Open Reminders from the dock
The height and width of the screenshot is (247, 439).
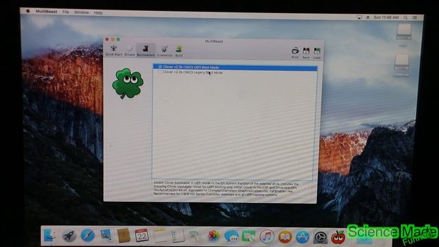coord(178,236)
